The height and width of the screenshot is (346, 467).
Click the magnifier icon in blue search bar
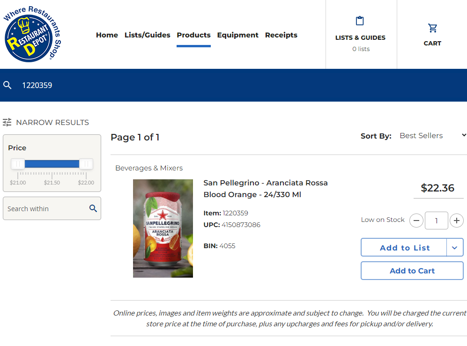pyautogui.click(x=7, y=85)
